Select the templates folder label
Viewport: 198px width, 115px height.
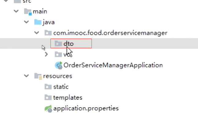pyautogui.click(x=68, y=98)
